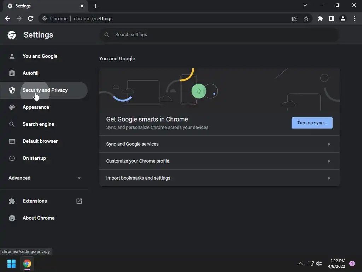The width and height of the screenshot is (362, 272).
Task: Open the tab search chevron
Action: pos(305,5)
